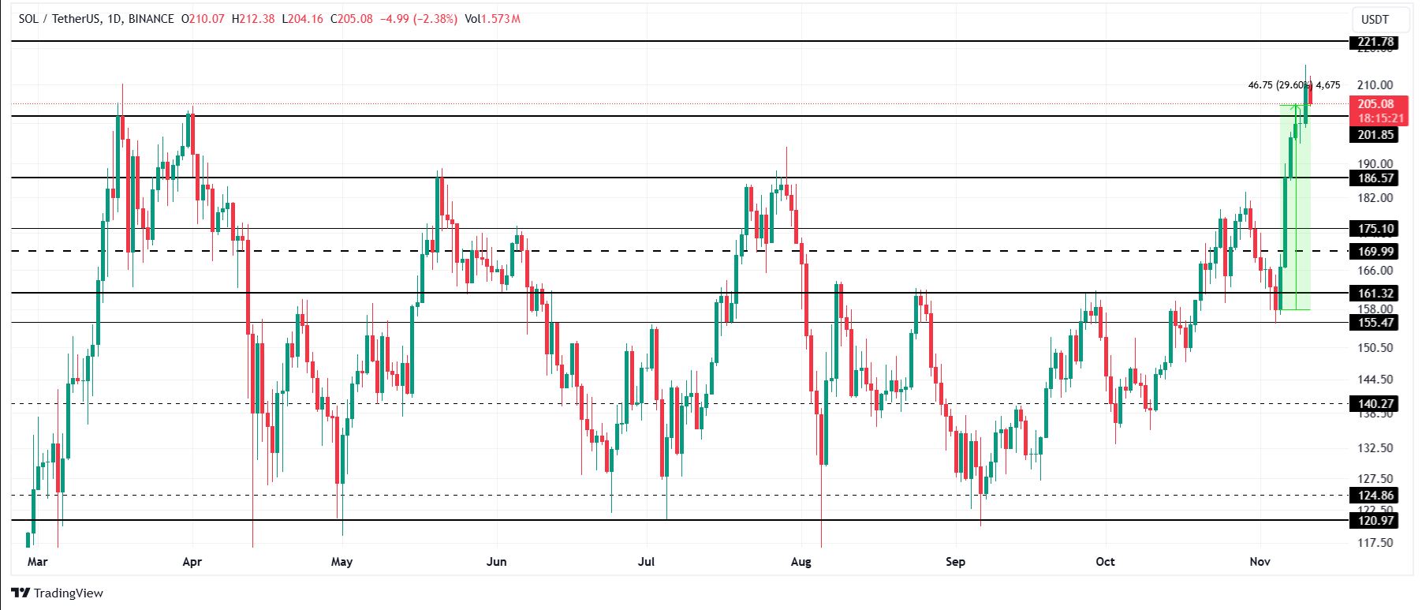
Task: Select the 175.10 price level label
Action: pyautogui.click(x=1375, y=229)
